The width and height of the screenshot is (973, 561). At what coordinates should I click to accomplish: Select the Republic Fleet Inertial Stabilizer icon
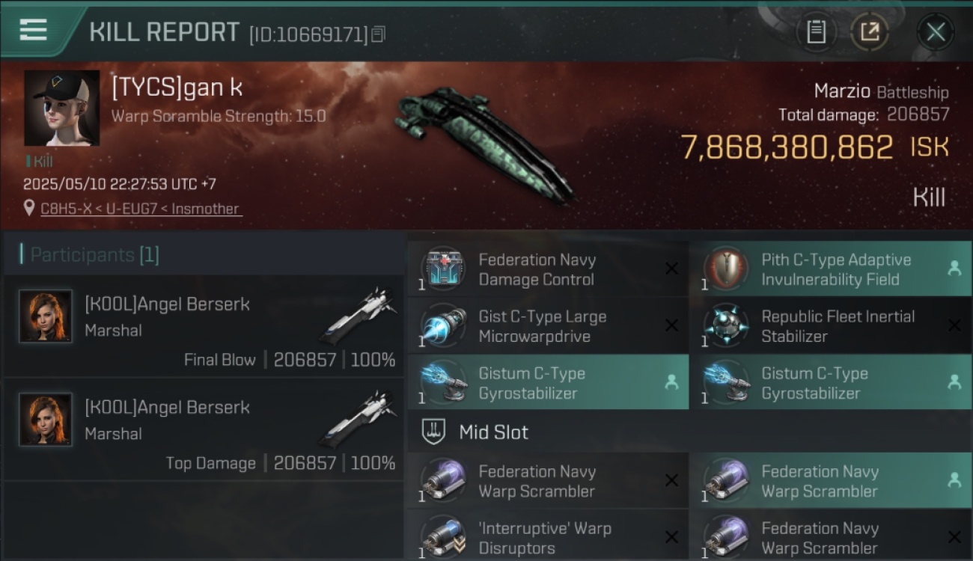coord(726,326)
